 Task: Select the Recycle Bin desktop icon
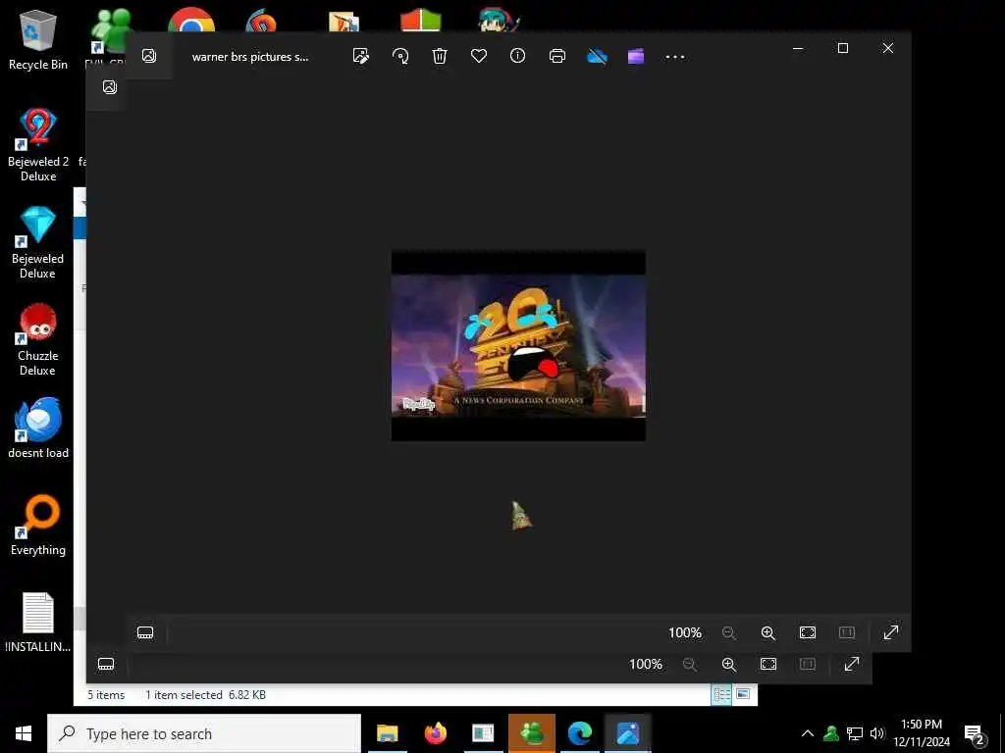click(x=38, y=40)
